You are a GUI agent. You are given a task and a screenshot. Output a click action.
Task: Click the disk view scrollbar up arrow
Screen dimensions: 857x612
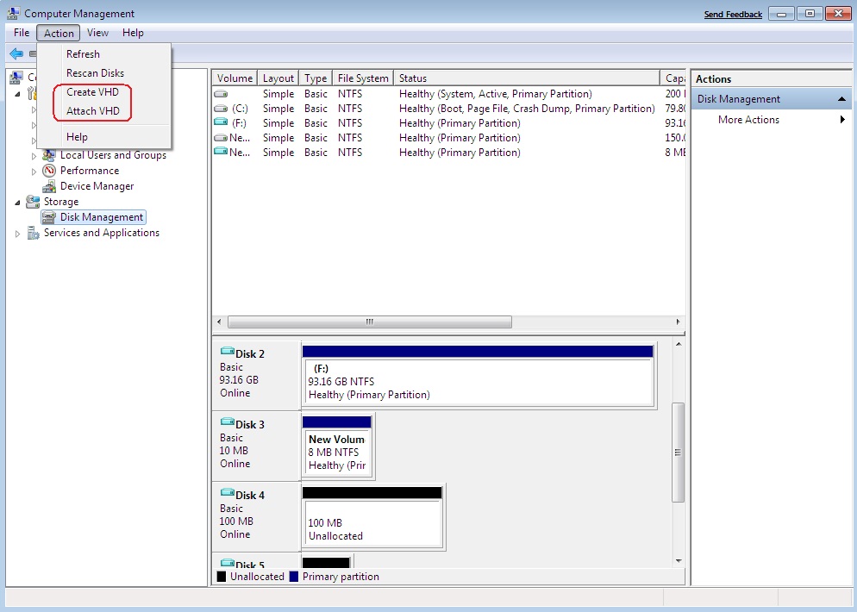679,344
